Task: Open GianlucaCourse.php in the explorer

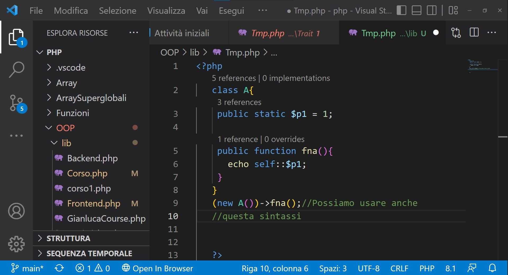Action: pos(106,218)
